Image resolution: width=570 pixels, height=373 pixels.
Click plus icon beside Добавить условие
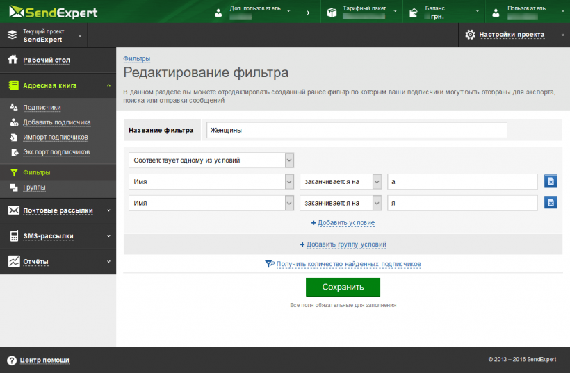tap(313, 223)
